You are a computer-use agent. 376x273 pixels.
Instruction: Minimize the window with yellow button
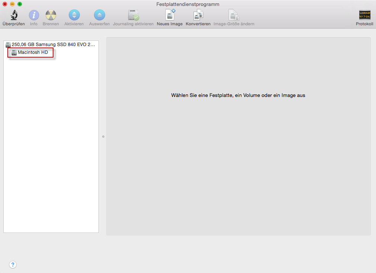tap(12, 4)
